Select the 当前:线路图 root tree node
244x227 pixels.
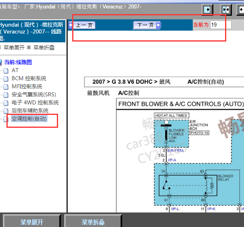18,62
